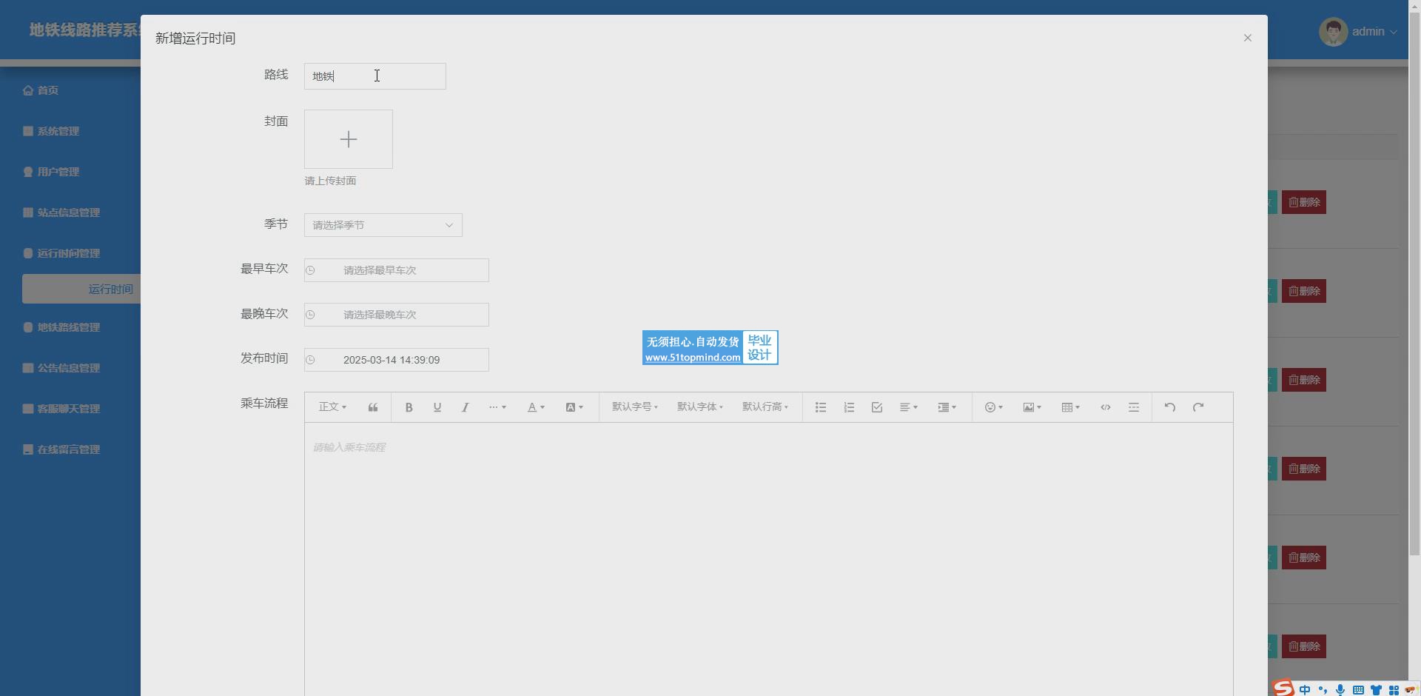
Task: Toggle bold formatting in the editor toolbar
Action: [x=409, y=407]
